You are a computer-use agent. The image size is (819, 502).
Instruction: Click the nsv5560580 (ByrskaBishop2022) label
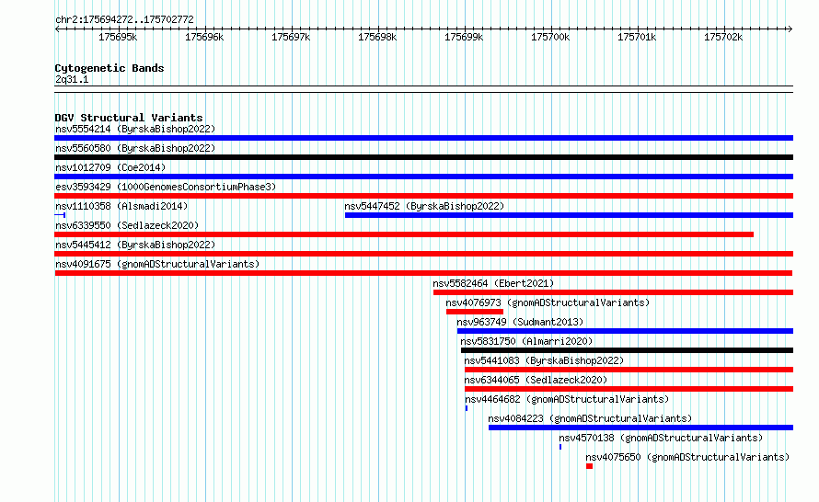(x=135, y=148)
